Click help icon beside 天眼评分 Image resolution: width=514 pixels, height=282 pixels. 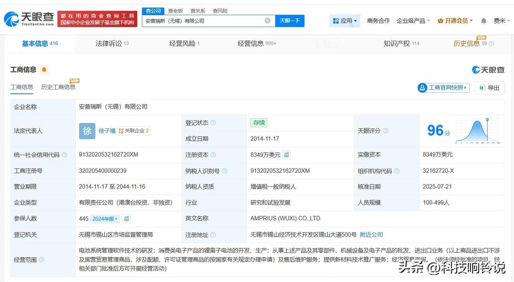(x=385, y=131)
